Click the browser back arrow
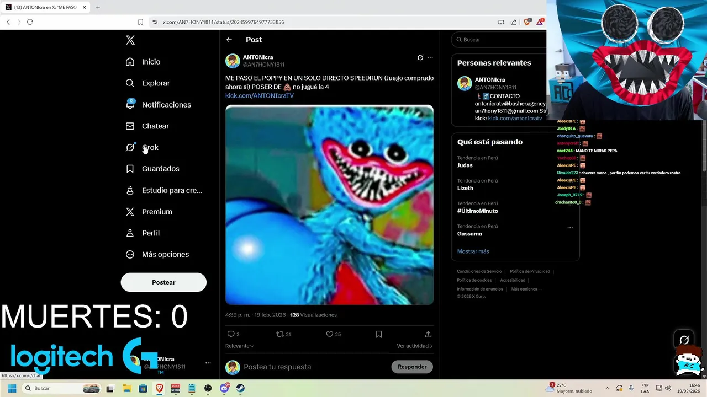Viewport: 707px width, 397px height. point(8,22)
